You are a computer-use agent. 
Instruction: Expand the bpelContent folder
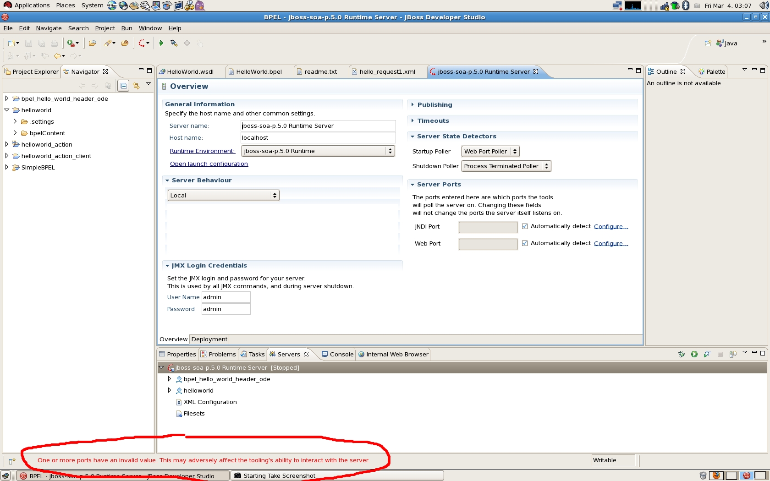(x=15, y=133)
